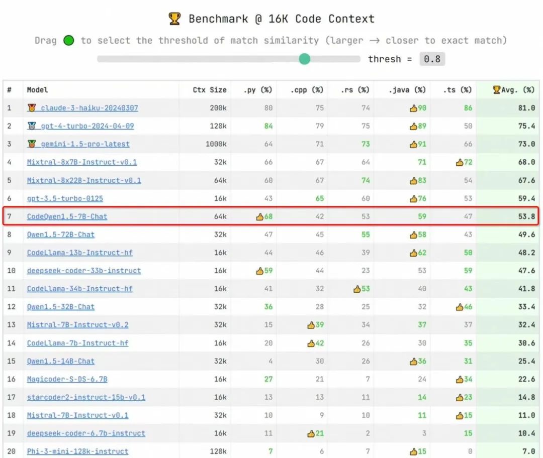The image size is (543, 458).
Task: Click the thresh value box showing 0.8
Action: coord(432,59)
